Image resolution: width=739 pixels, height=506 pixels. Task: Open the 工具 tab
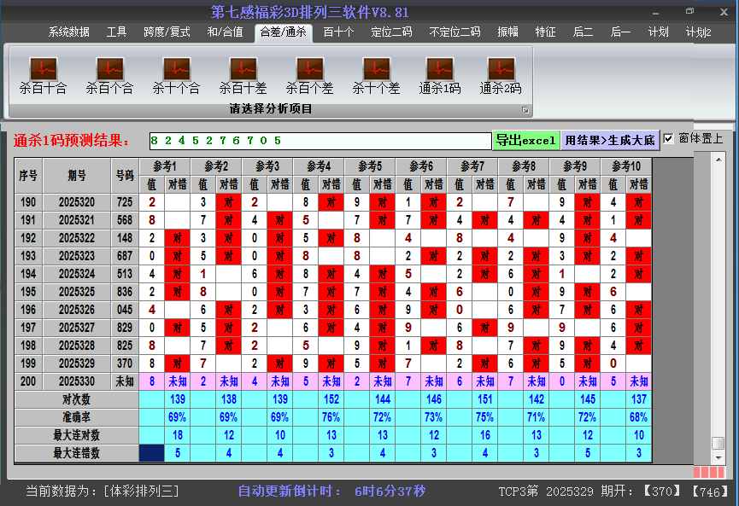(116, 31)
